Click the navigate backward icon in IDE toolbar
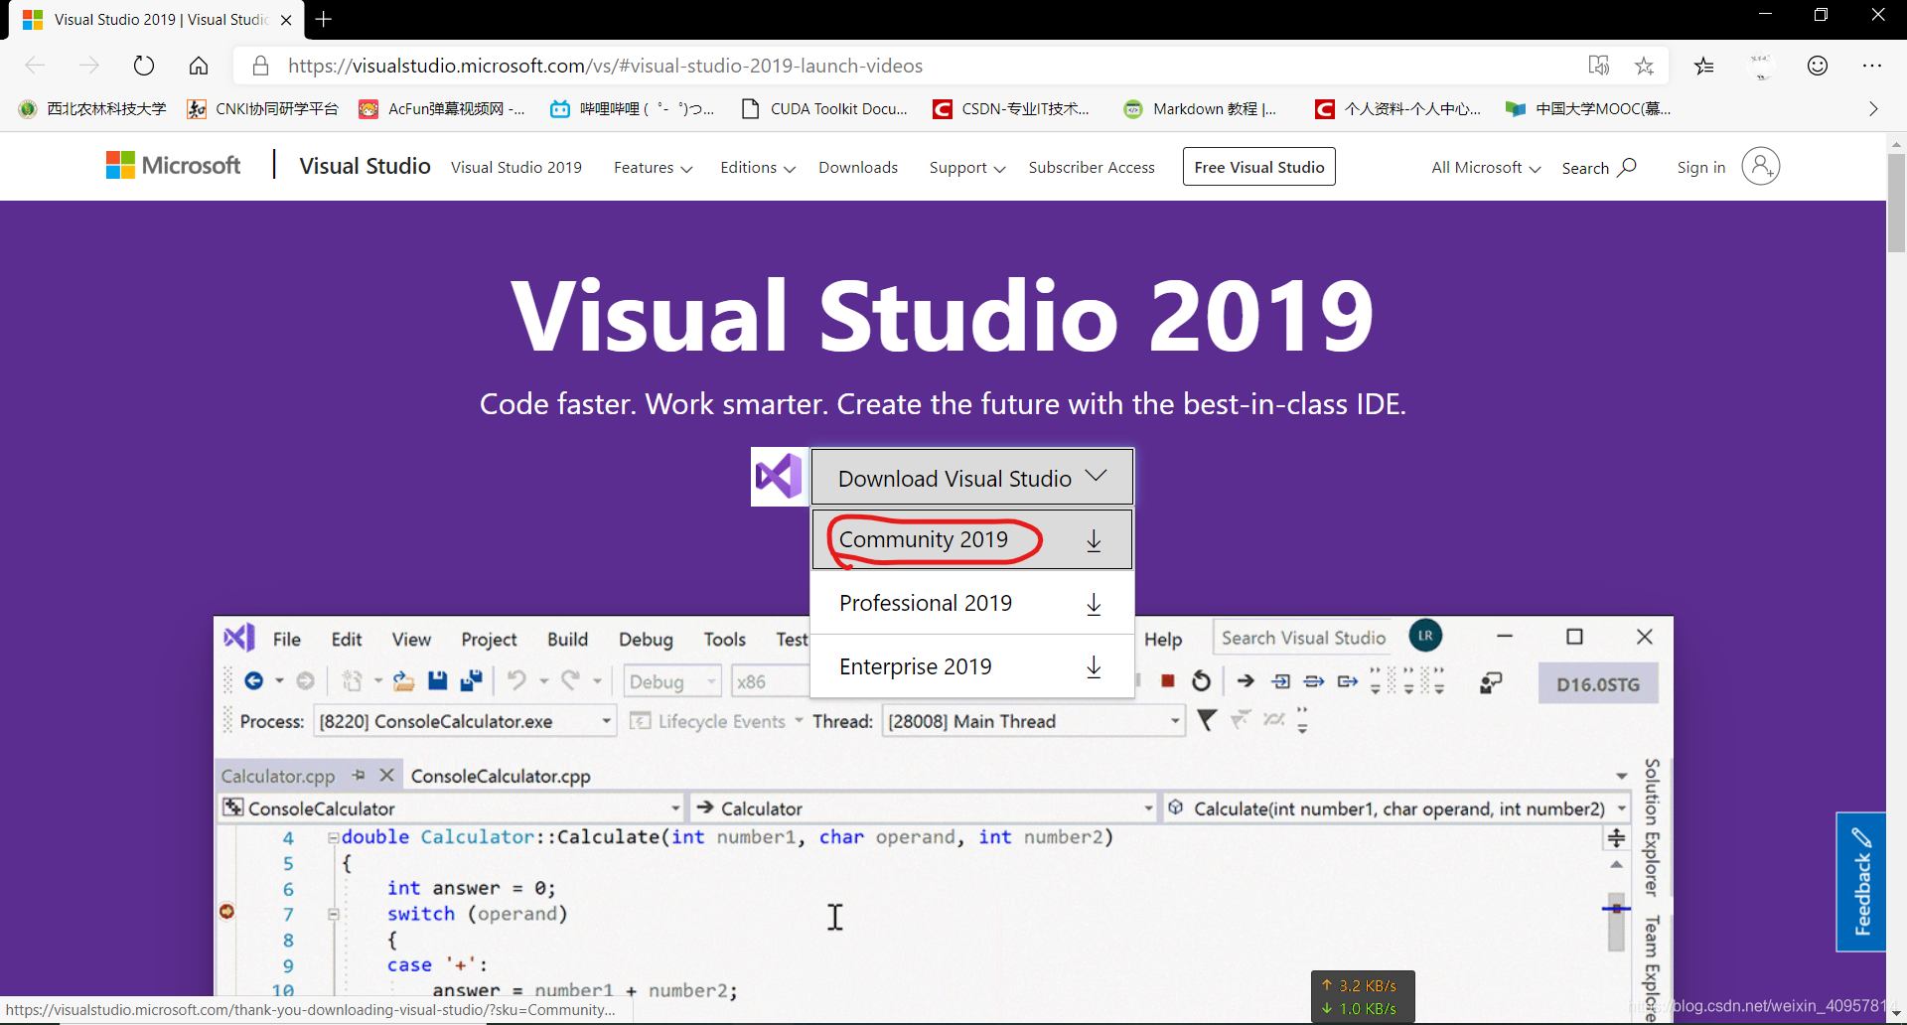 254,680
